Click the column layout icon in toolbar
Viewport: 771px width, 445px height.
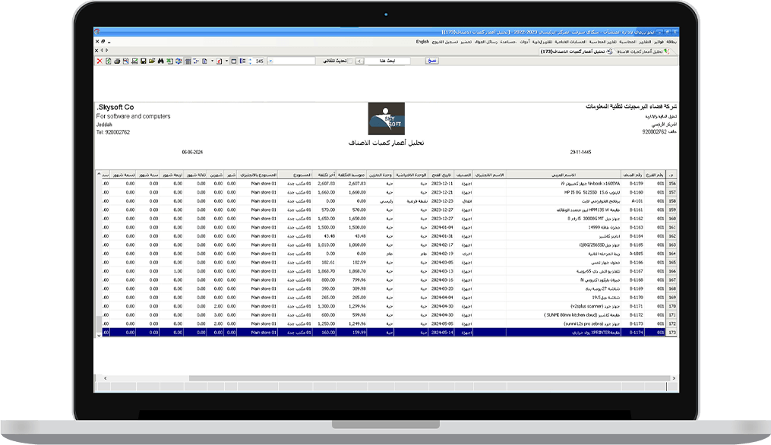pyautogui.click(x=188, y=61)
